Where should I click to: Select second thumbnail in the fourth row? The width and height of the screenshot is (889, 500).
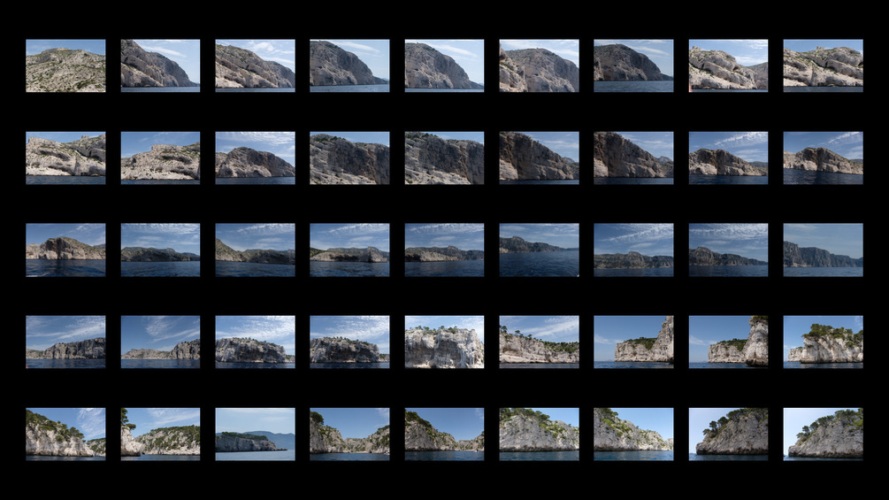[x=160, y=342]
